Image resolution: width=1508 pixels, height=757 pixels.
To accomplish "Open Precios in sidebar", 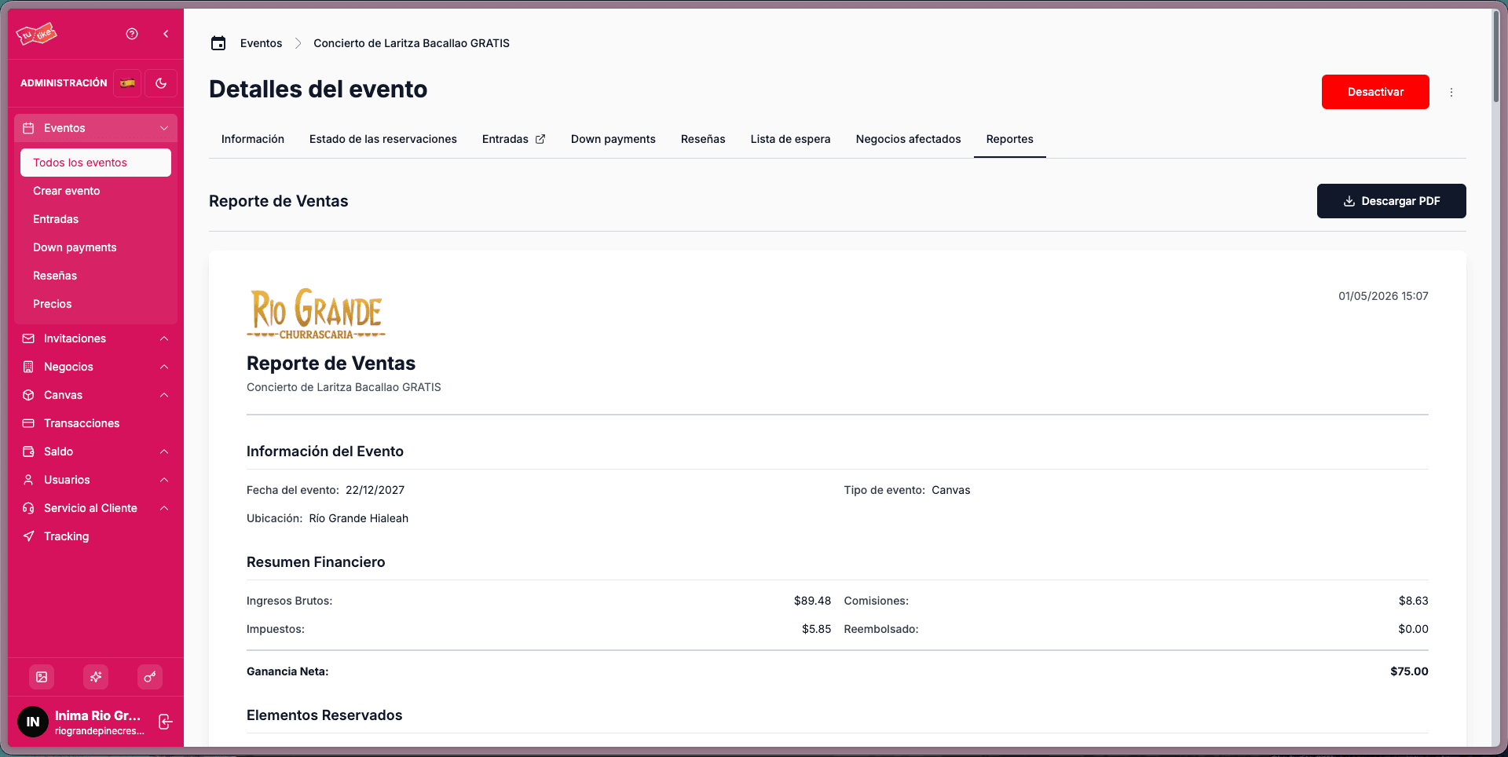I will click(x=52, y=304).
